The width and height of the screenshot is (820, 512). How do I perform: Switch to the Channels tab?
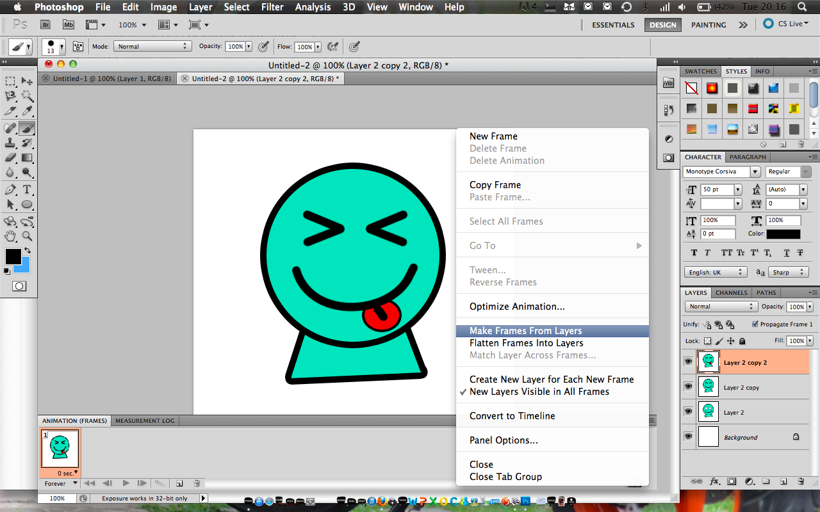tap(731, 292)
